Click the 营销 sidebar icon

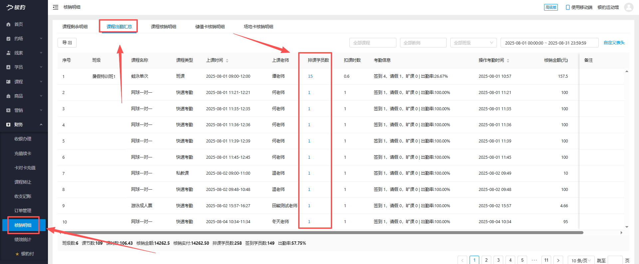8,110
